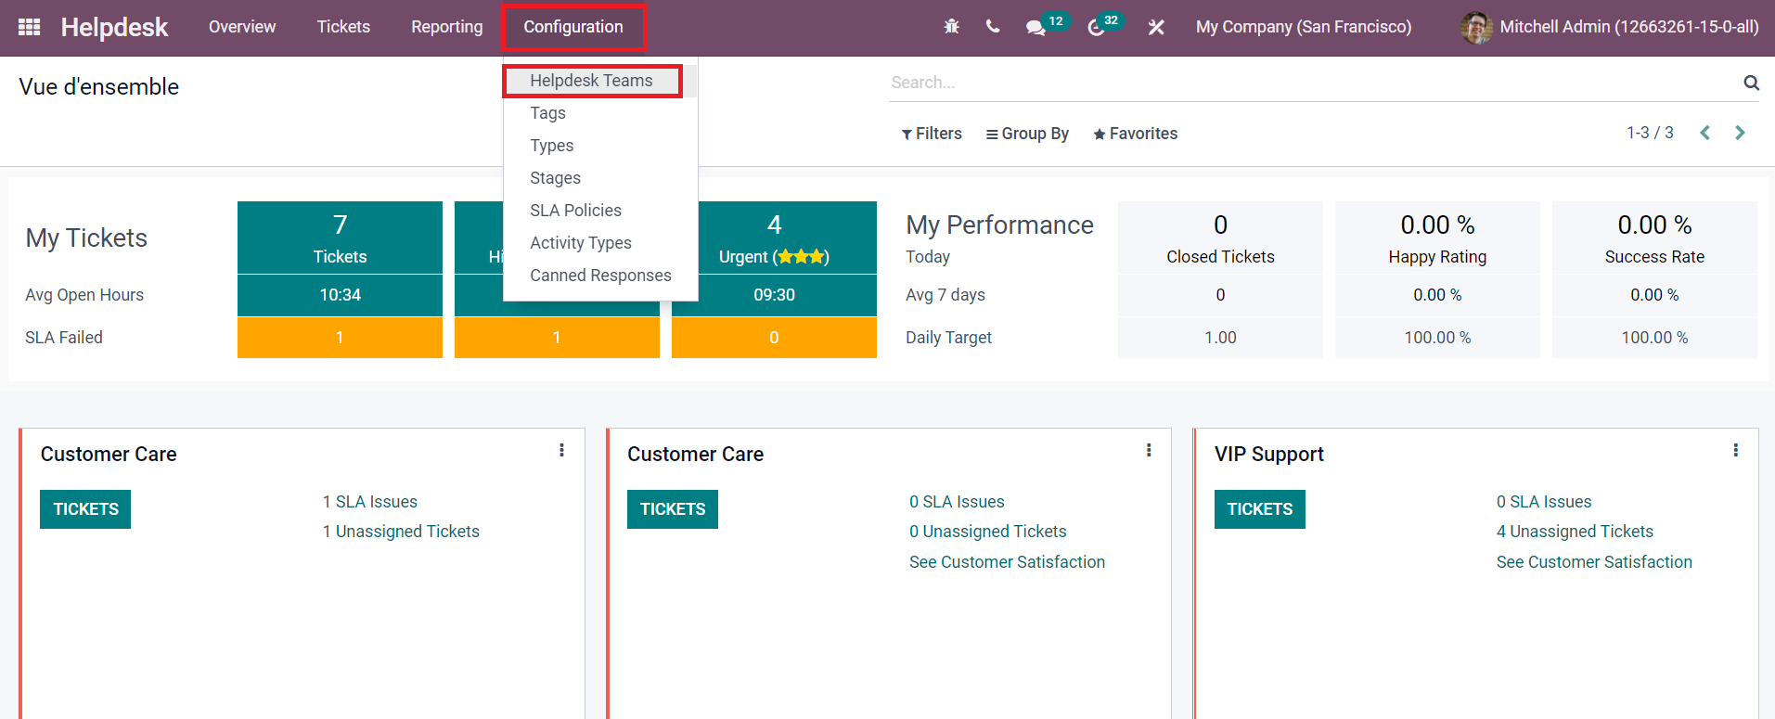Open See Customer Satisfaction on second Customer Care
The image size is (1775, 719).
pos(1007,562)
